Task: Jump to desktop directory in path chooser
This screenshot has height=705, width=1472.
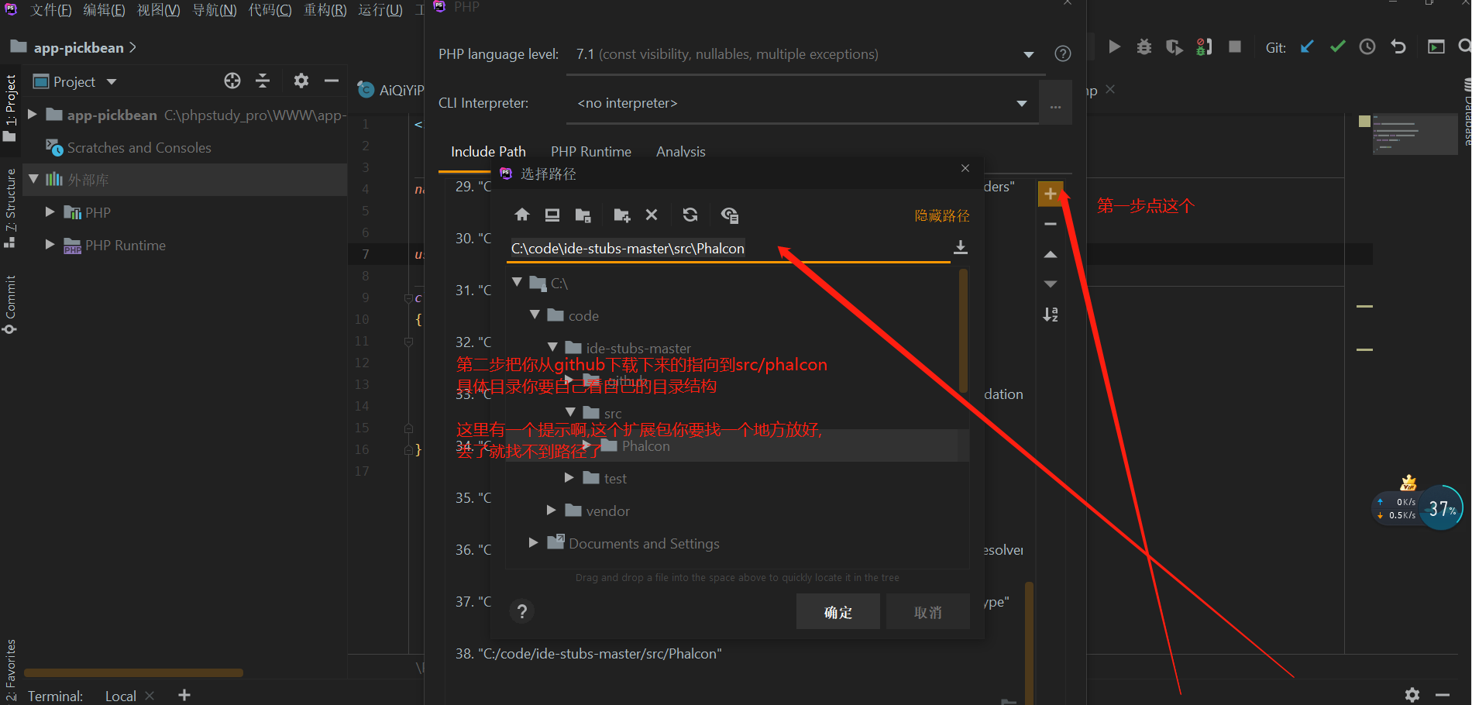Action: (x=552, y=215)
